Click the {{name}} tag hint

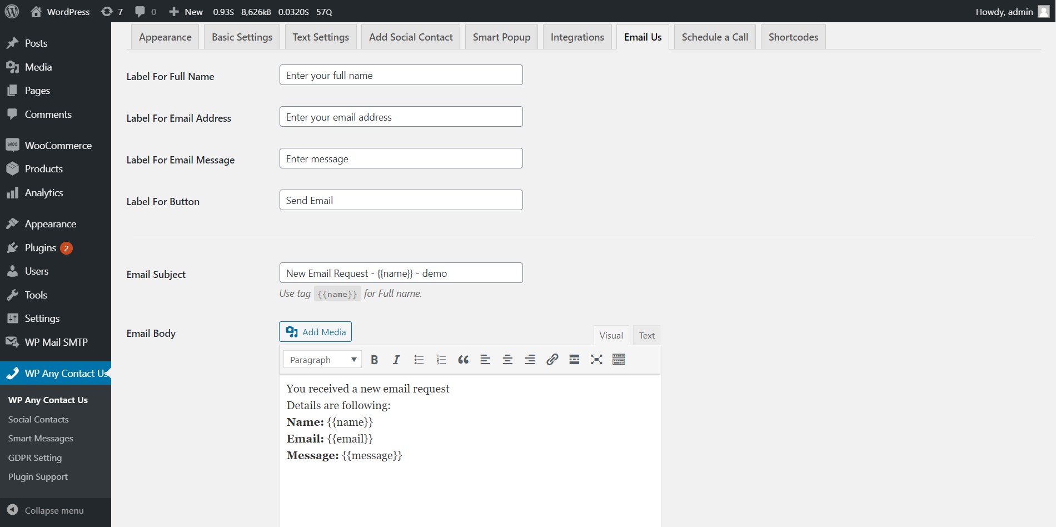pos(337,294)
